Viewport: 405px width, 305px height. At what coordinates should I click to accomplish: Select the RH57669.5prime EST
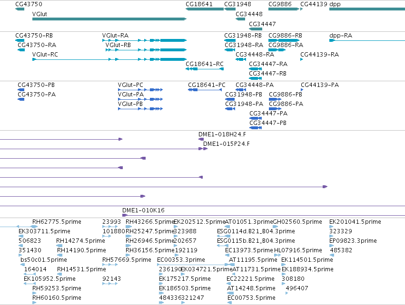[x=110, y=265]
